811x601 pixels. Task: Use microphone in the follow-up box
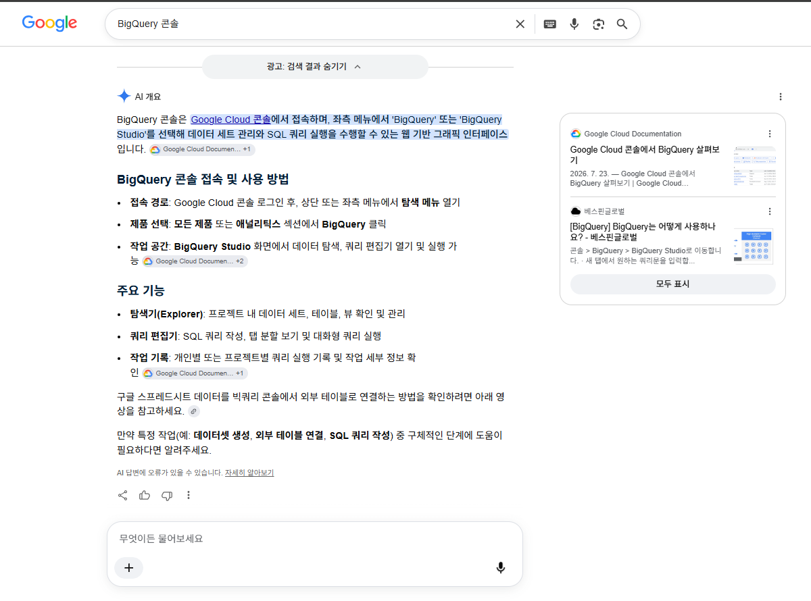pyautogui.click(x=501, y=568)
